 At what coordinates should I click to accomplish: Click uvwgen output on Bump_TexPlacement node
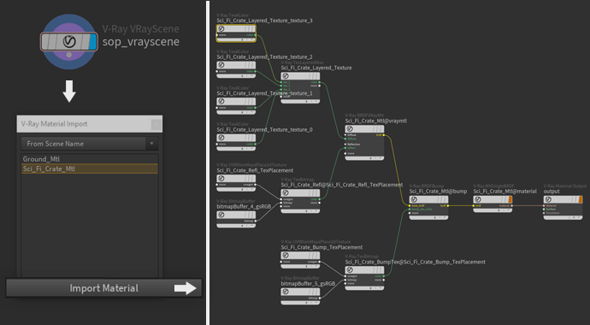320,262
